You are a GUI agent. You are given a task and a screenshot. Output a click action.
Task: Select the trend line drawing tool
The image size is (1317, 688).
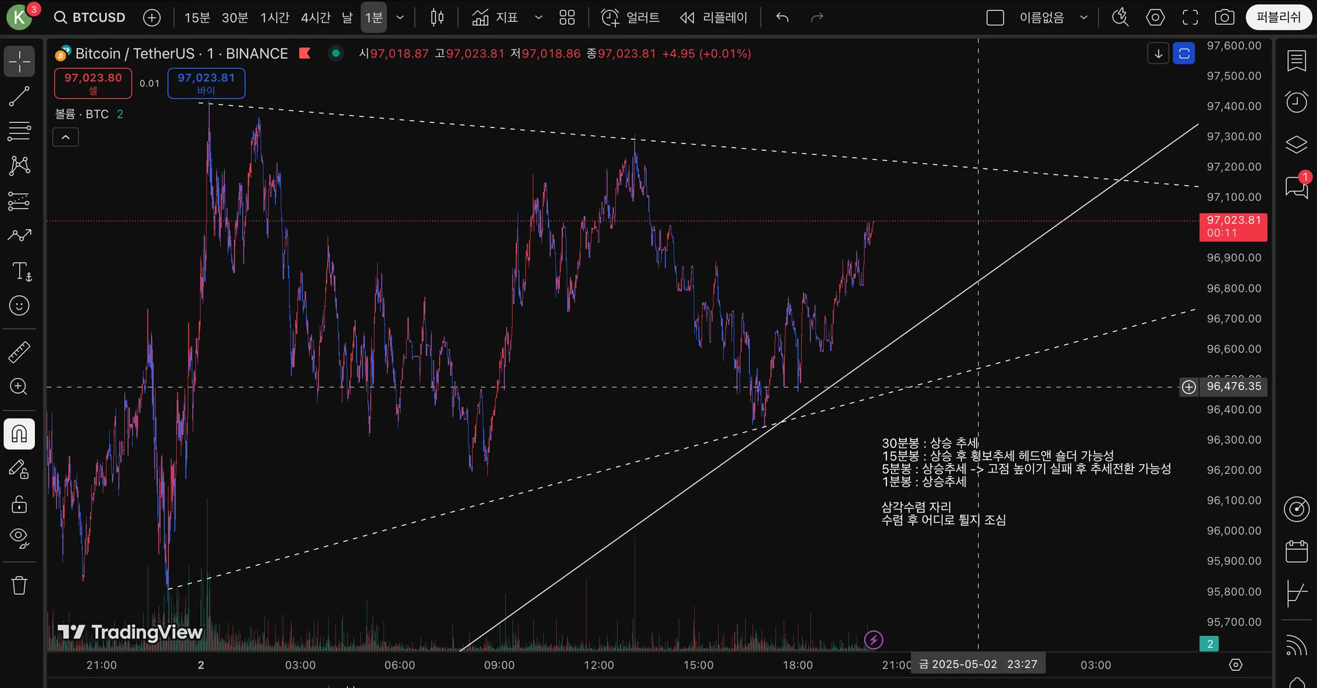19,96
